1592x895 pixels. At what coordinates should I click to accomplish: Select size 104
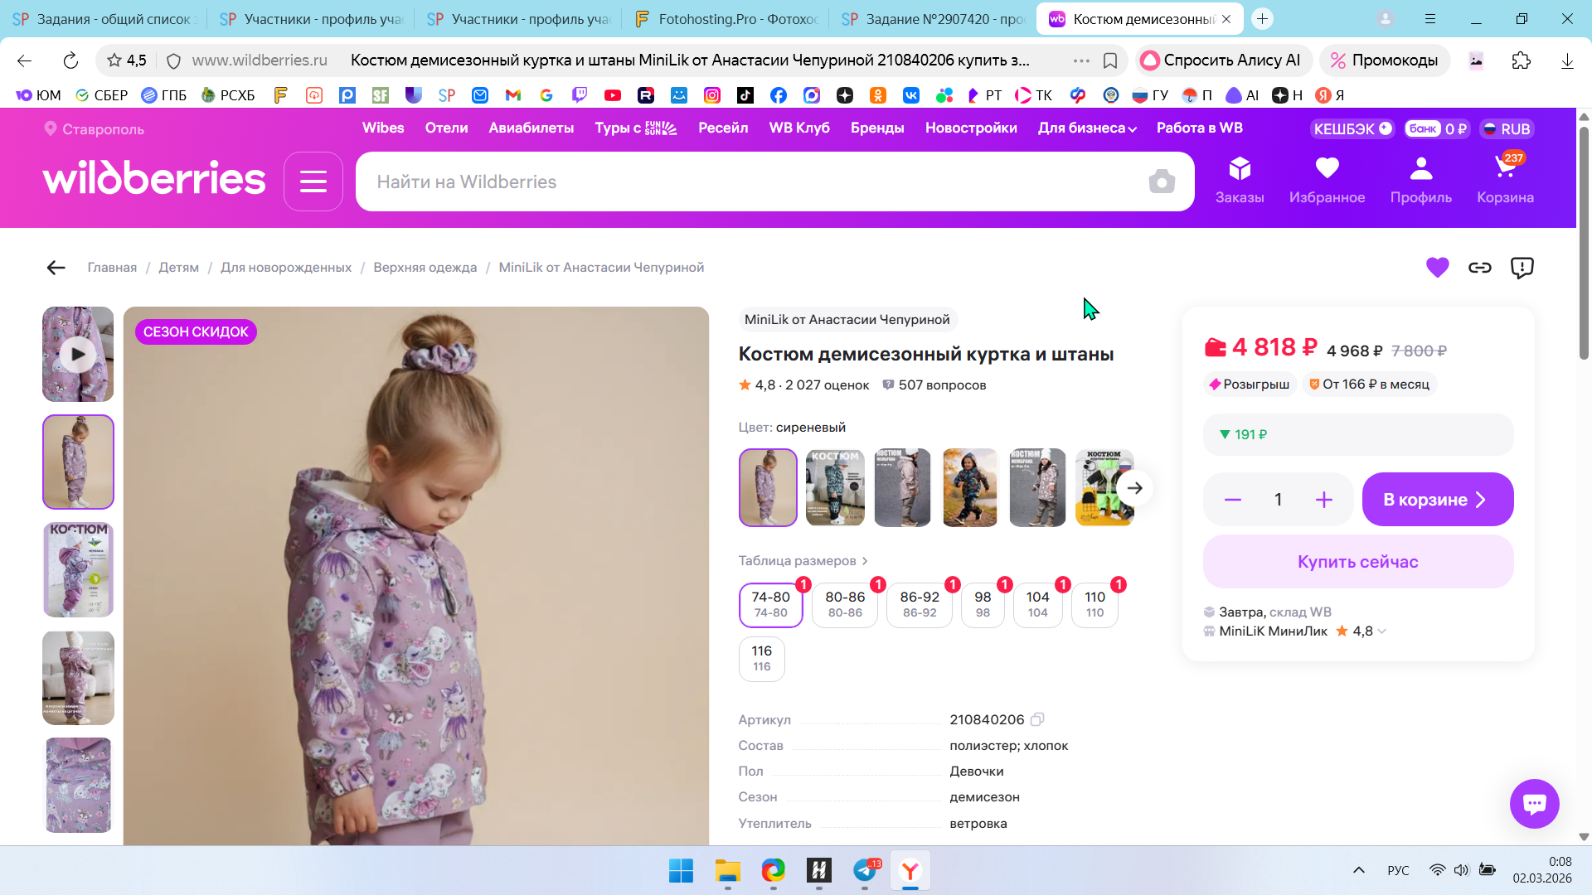click(x=1037, y=604)
